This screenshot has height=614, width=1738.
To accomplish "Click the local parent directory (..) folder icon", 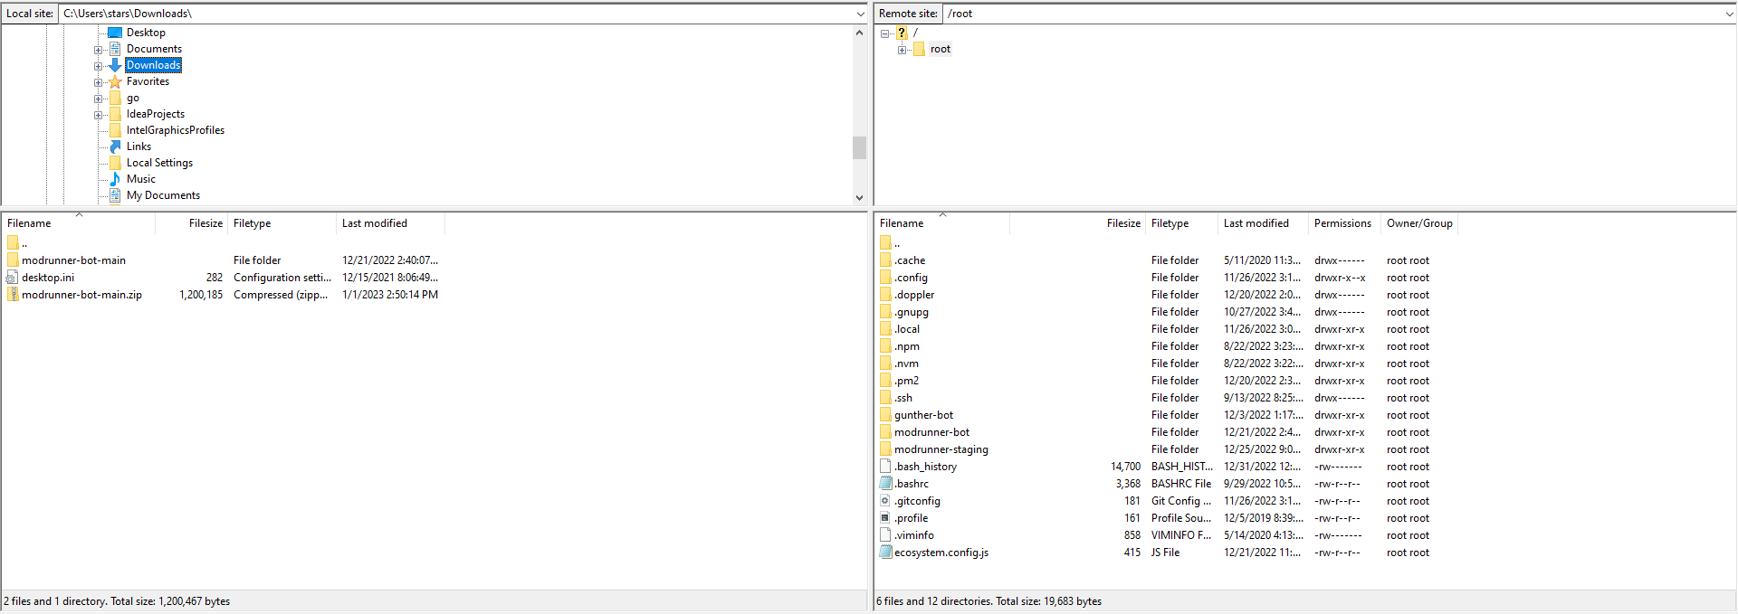I will pos(13,243).
